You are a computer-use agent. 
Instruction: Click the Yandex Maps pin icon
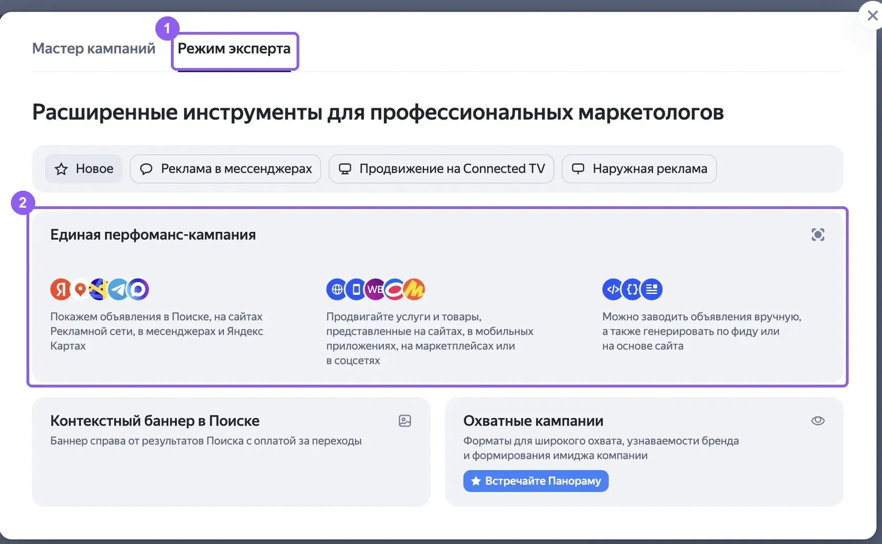coord(80,289)
